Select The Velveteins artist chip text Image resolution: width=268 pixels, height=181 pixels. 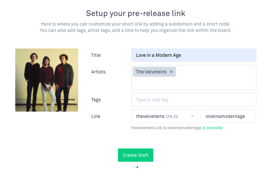pyautogui.click(x=151, y=72)
